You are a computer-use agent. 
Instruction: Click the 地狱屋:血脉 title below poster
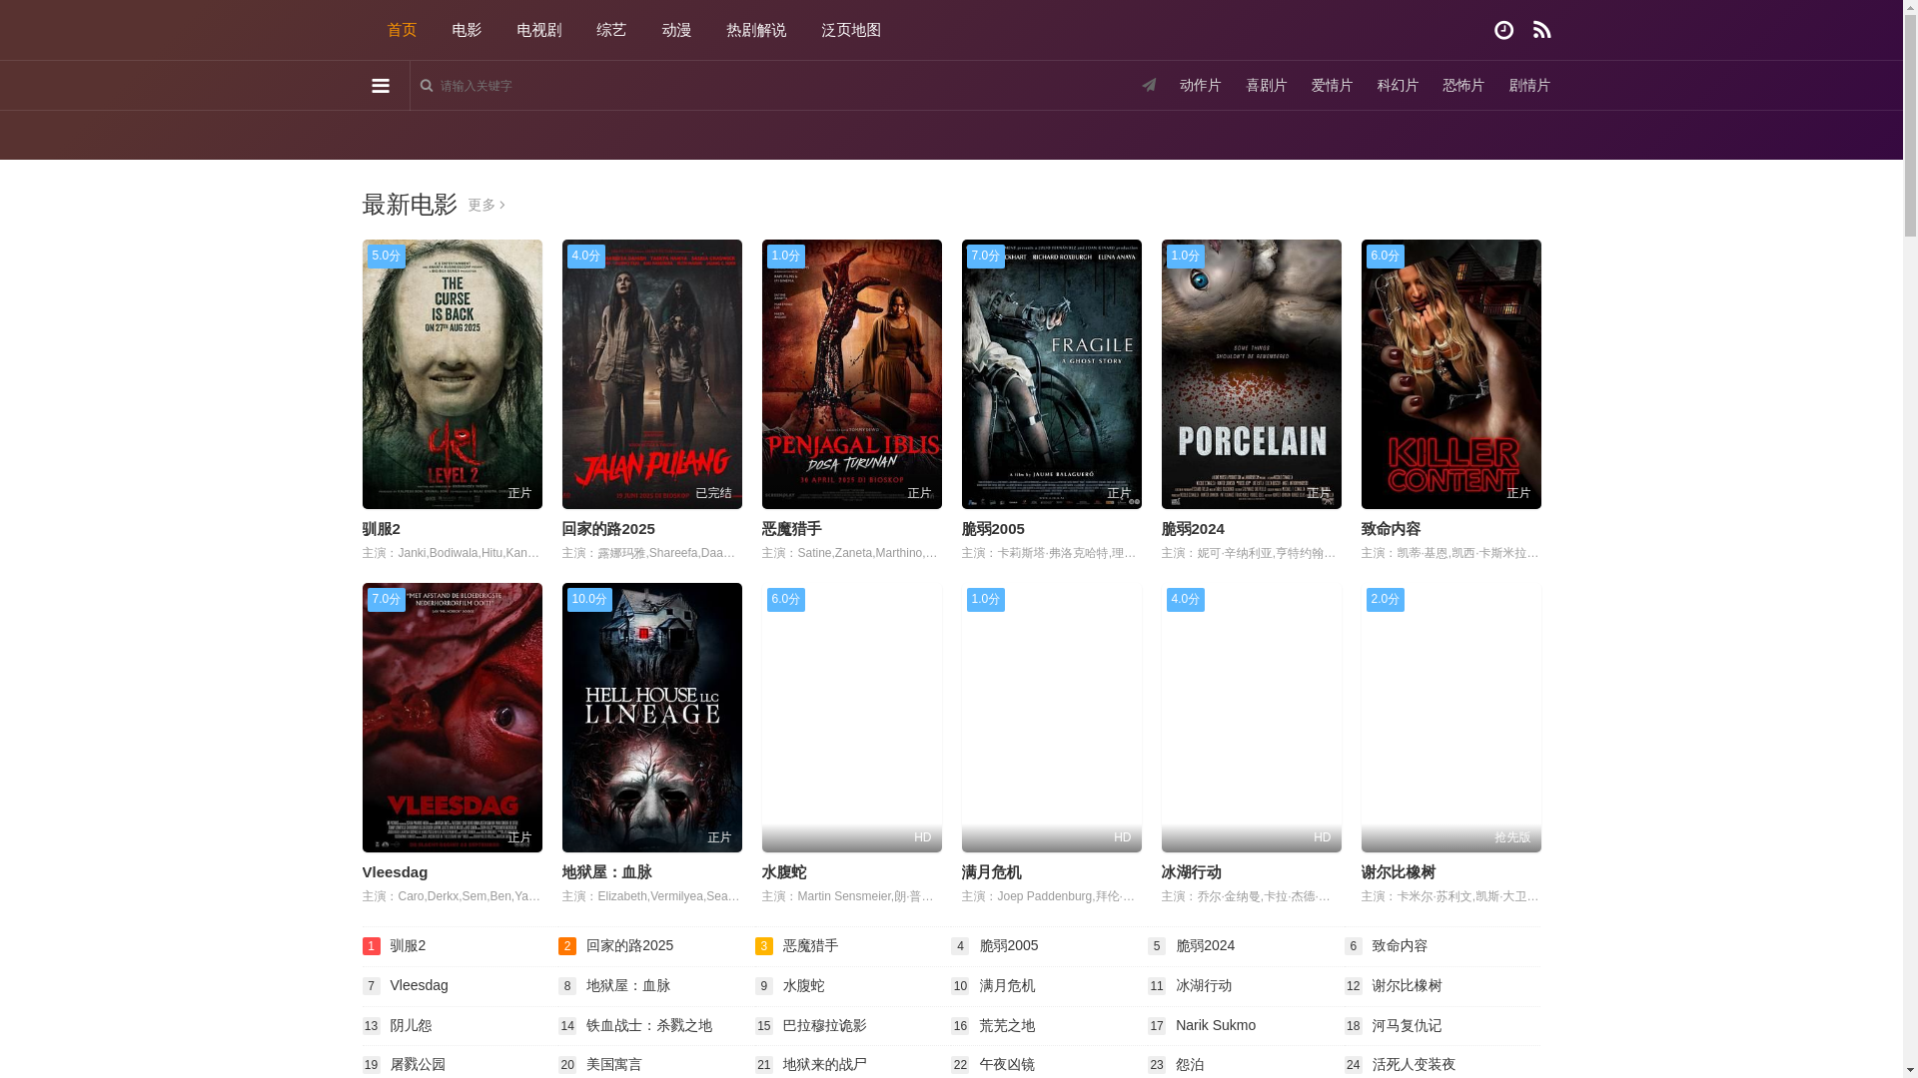pyautogui.click(x=606, y=872)
